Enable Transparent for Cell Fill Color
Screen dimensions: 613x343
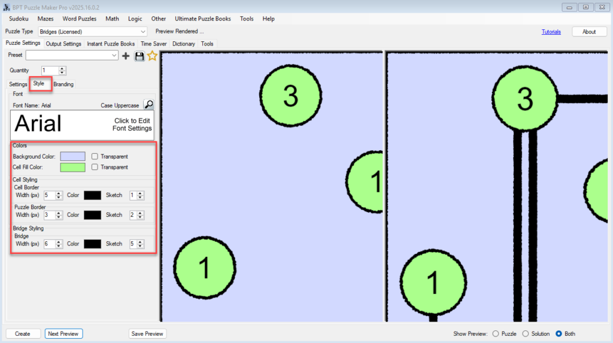[x=95, y=167]
